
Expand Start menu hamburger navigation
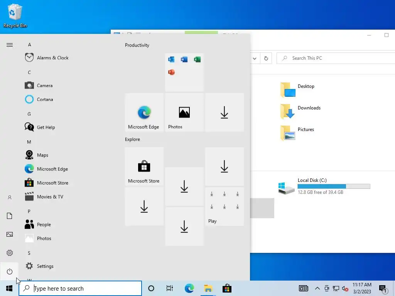pos(10,45)
